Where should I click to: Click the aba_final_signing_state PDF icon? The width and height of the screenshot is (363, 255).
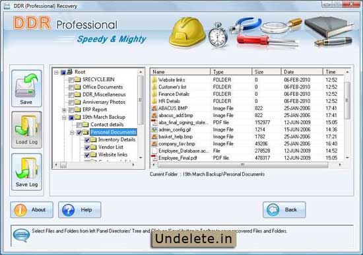coord(154,122)
